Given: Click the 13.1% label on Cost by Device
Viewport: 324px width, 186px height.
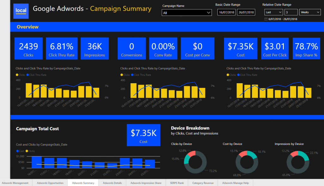Looking at the screenshot, I should coord(234,151).
